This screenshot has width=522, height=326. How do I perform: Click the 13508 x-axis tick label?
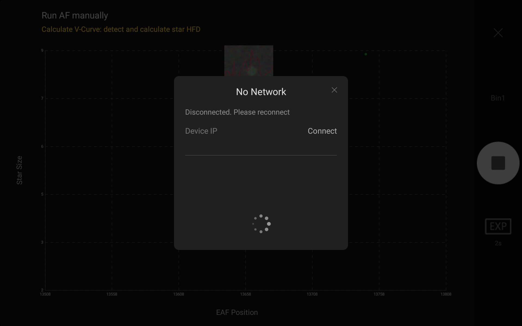coord(45,294)
